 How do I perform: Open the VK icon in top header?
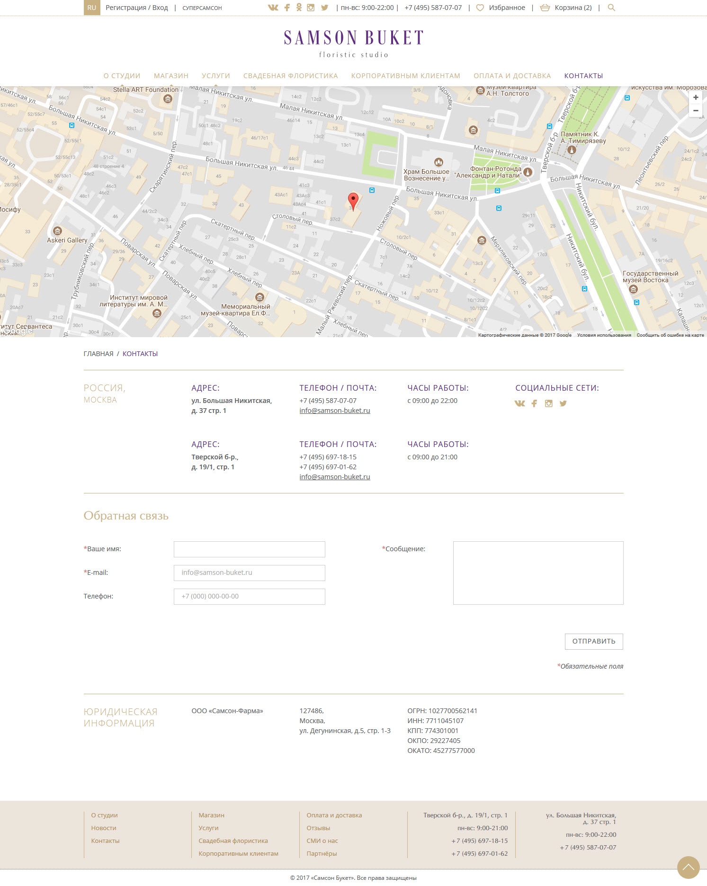pyautogui.click(x=273, y=8)
